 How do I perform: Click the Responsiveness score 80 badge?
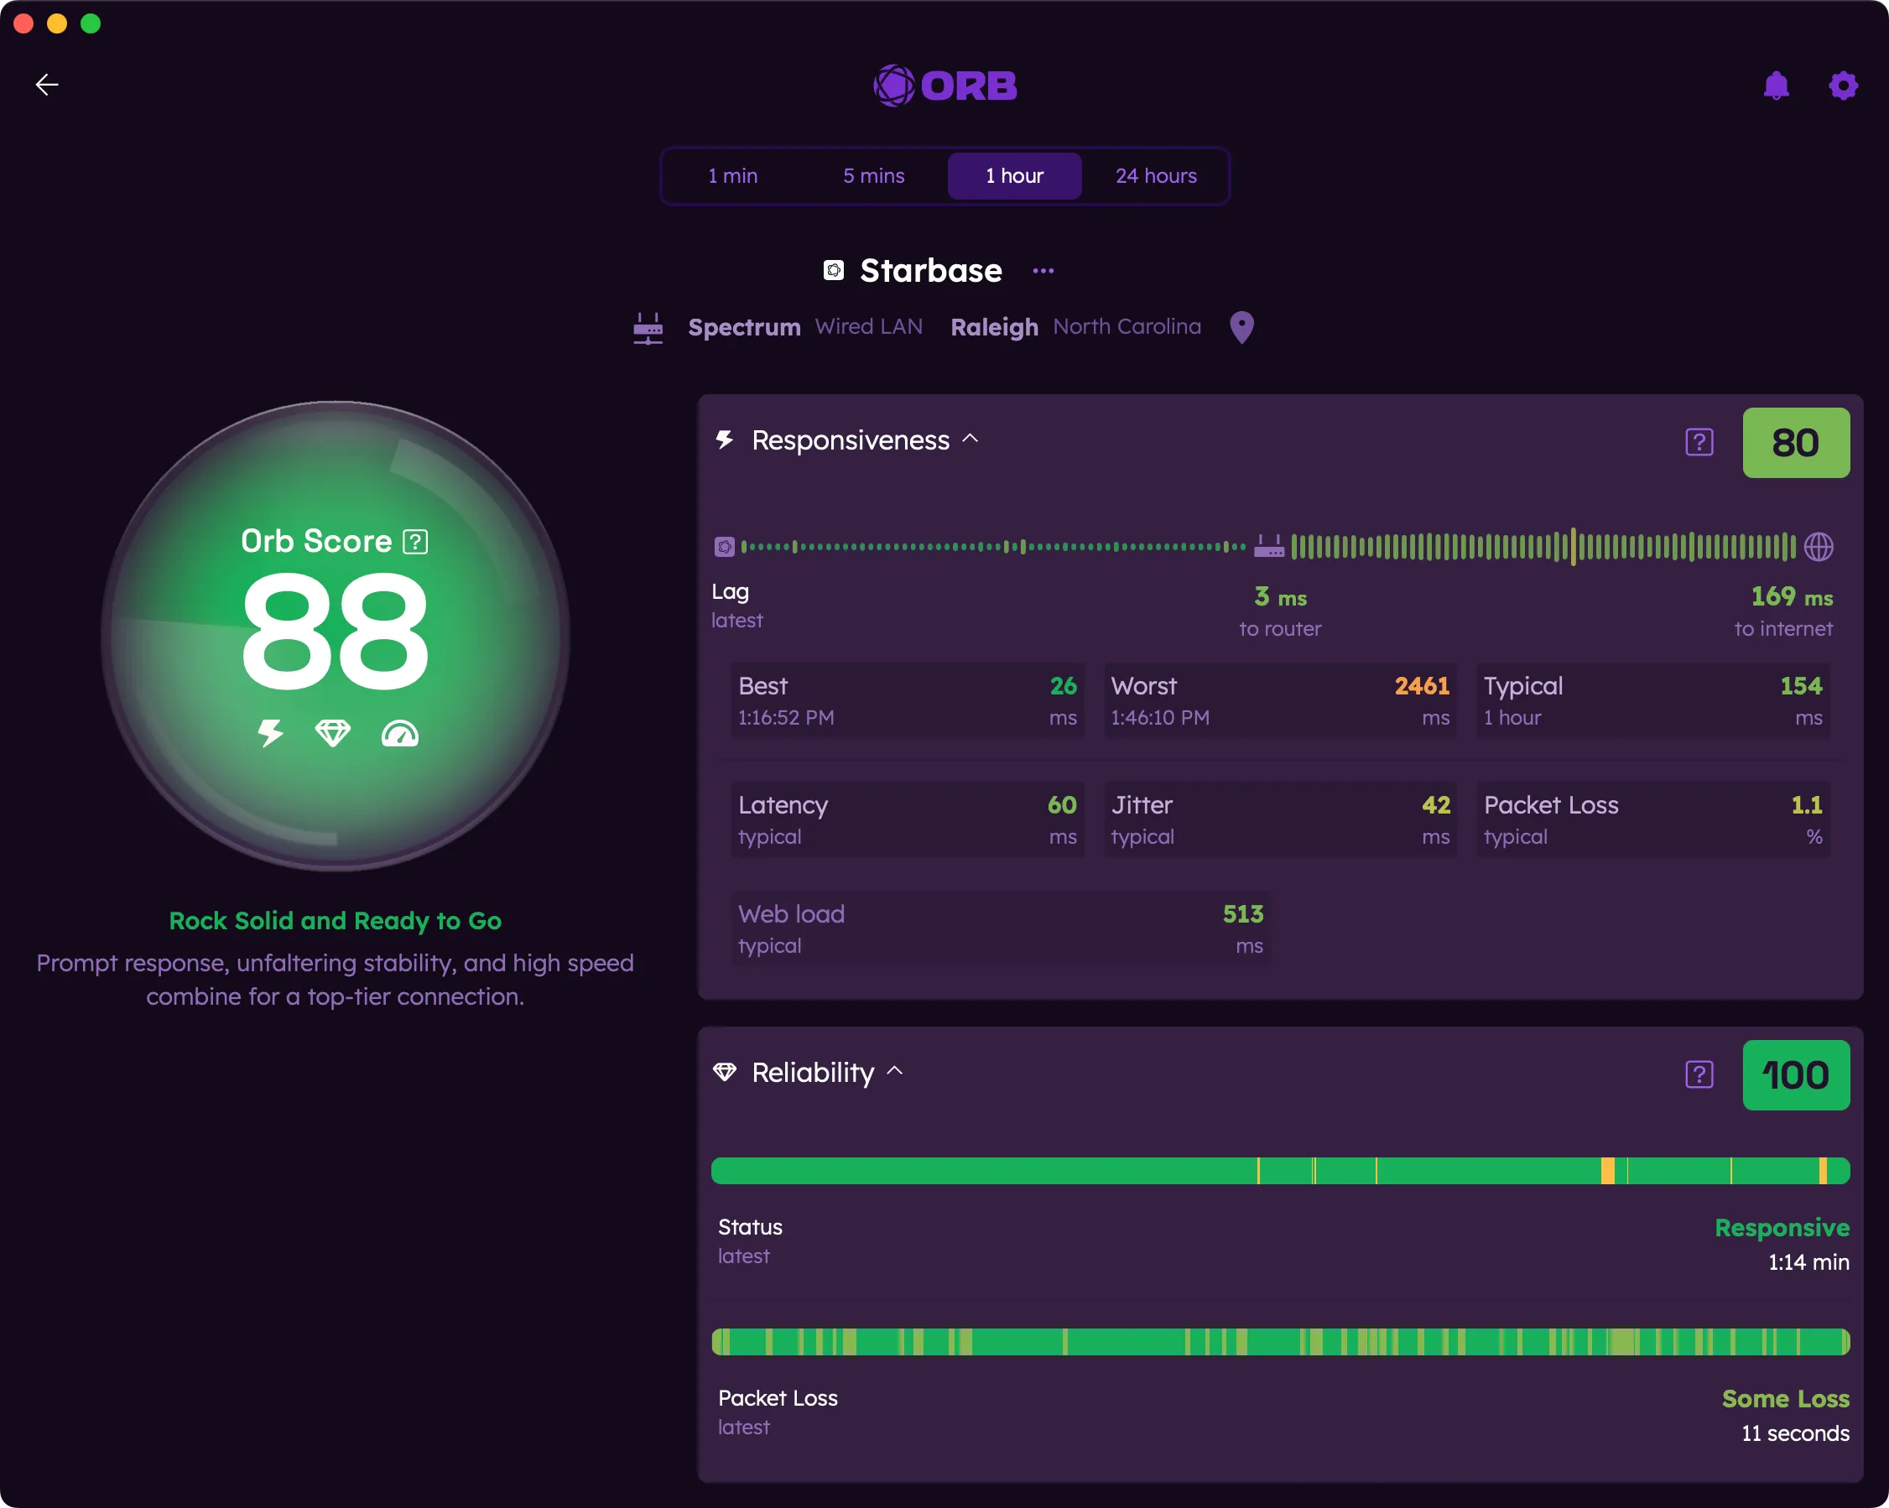click(x=1795, y=443)
